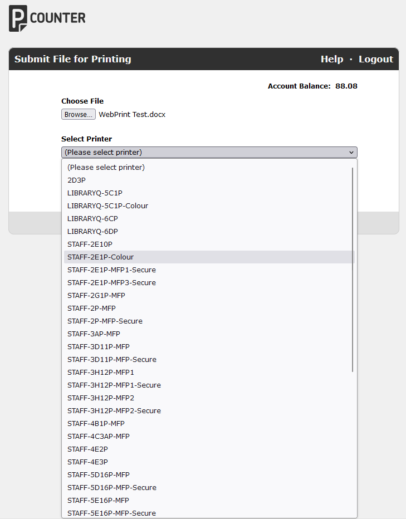The width and height of the screenshot is (406, 519).
Task: Choose STAFF-3H12P-MFP2-Secure printer
Action: pyautogui.click(x=209, y=411)
